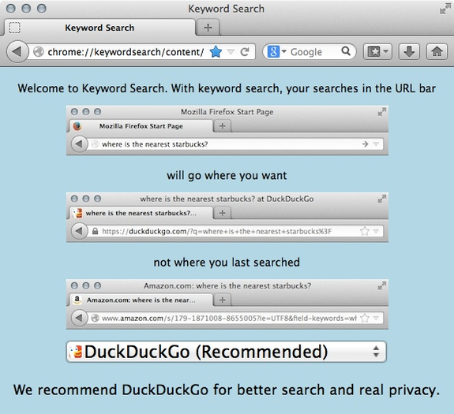454x414 pixels.
Task: Open URL history dropdown arrow in address bar
Action: point(231,52)
